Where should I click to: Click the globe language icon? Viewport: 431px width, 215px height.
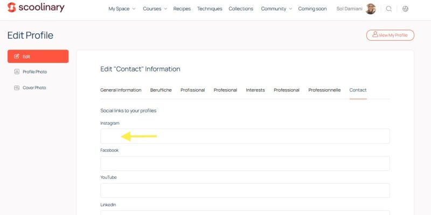tap(405, 9)
